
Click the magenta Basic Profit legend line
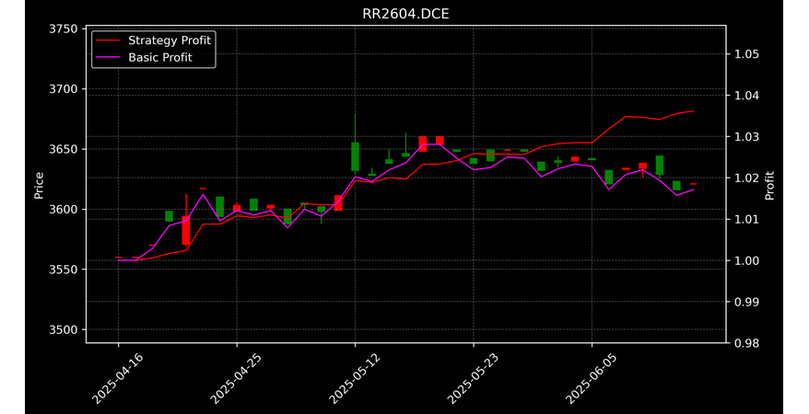(109, 58)
